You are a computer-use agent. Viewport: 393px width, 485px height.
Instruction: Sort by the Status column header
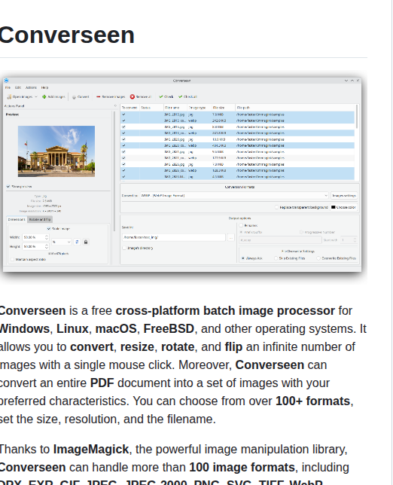click(151, 108)
